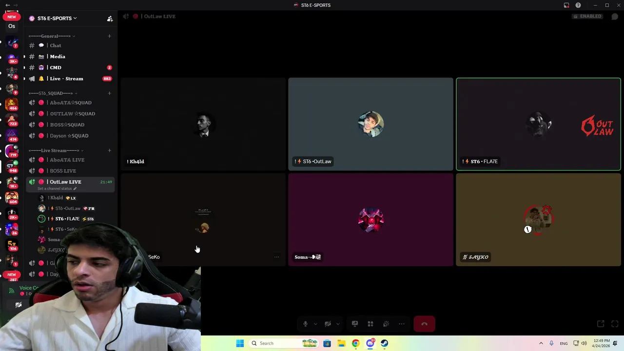This screenshot has height=351, width=624.
Task: Join OUTLAW ☆SQUAD voice channel
Action: [x=70, y=114]
